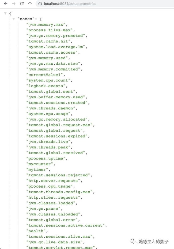Select the "system.cpu.count" entry
The height and width of the screenshot is (249, 174).
coord(48,80)
